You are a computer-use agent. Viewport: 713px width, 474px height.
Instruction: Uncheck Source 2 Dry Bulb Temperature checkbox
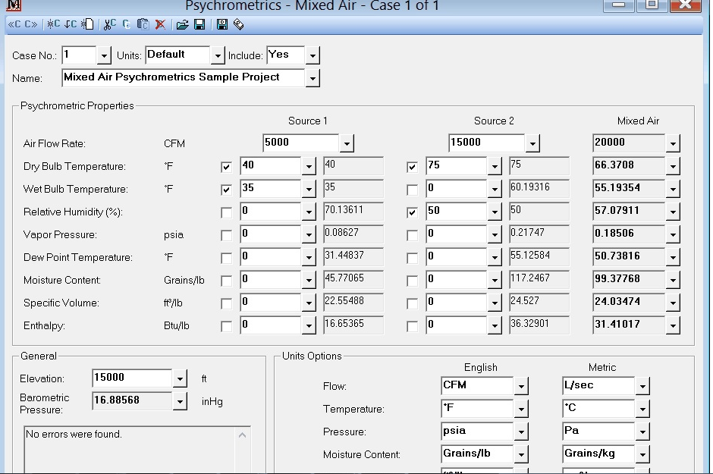[412, 167]
